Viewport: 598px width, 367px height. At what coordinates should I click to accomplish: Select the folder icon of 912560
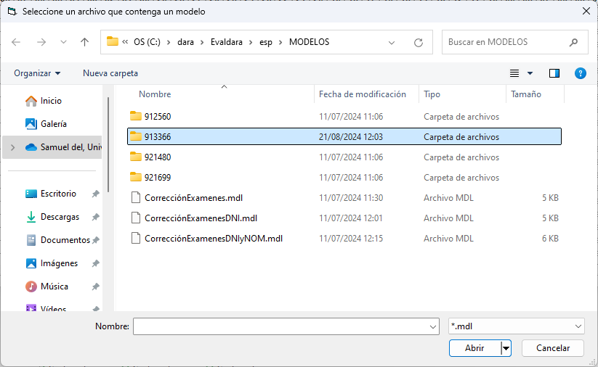135,116
